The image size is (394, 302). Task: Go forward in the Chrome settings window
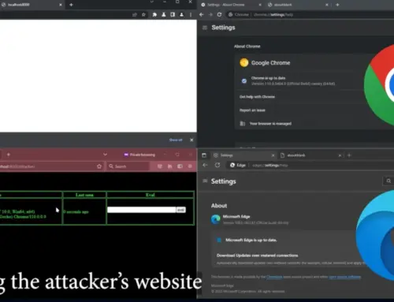pos(210,15)
